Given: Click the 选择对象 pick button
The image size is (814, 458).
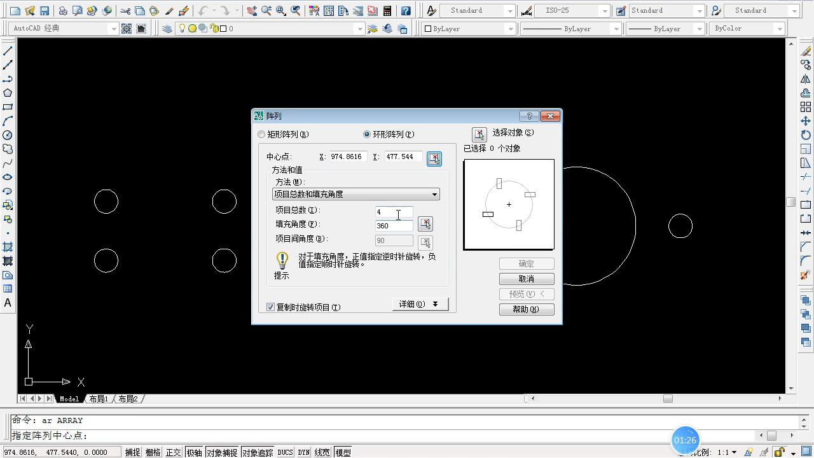Looking at the screenshot, I should [x=479, y=134].
